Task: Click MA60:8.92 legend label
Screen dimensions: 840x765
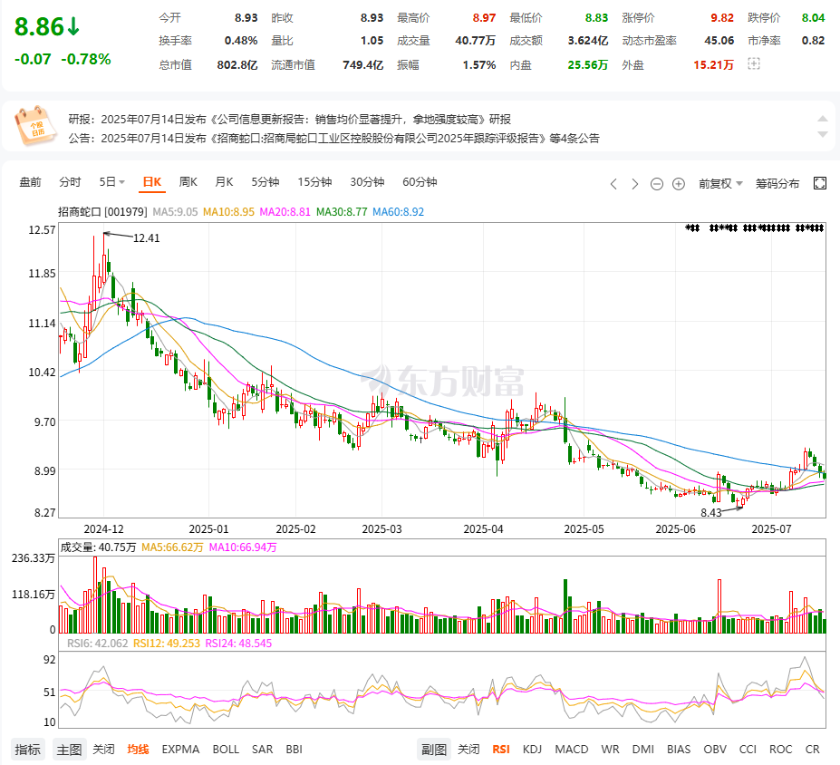Action: pos(398,211)
